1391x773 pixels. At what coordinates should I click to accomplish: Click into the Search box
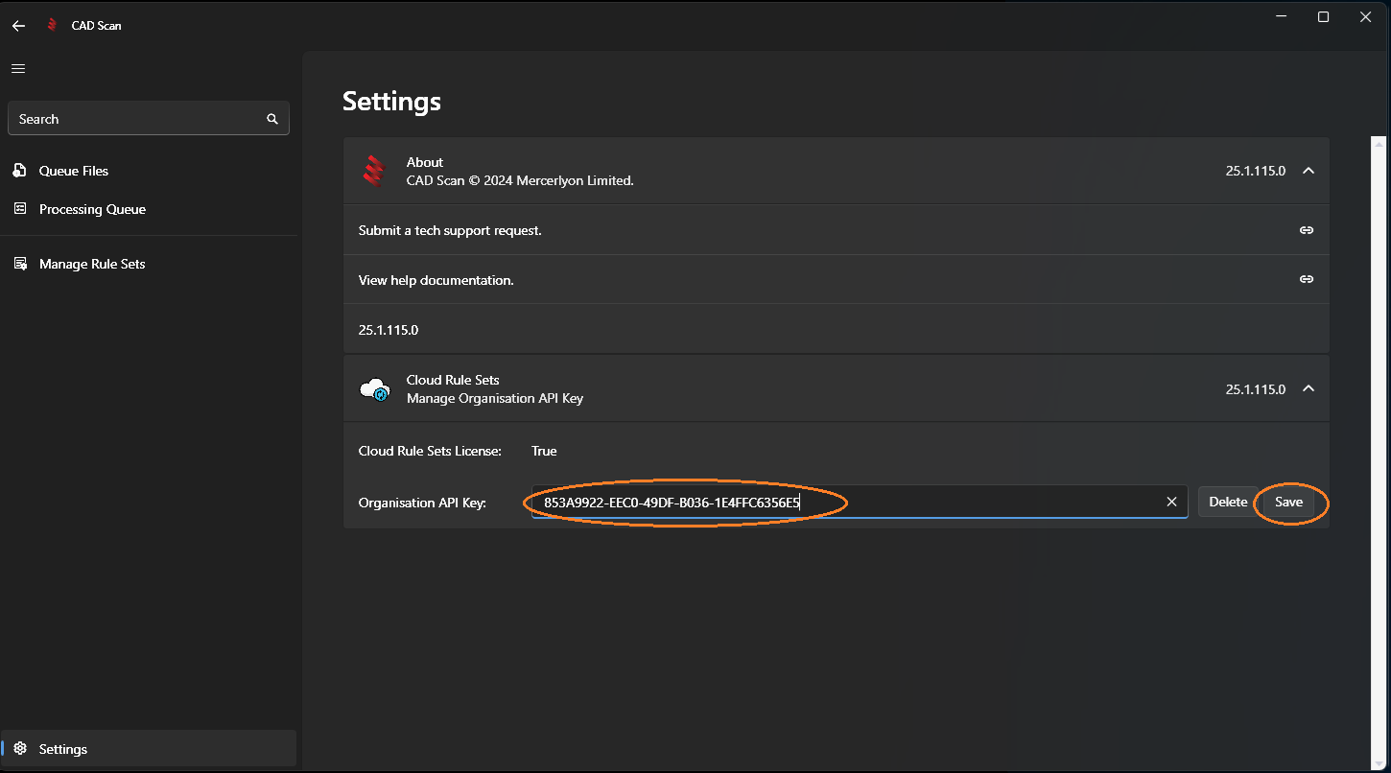(134, 119)
